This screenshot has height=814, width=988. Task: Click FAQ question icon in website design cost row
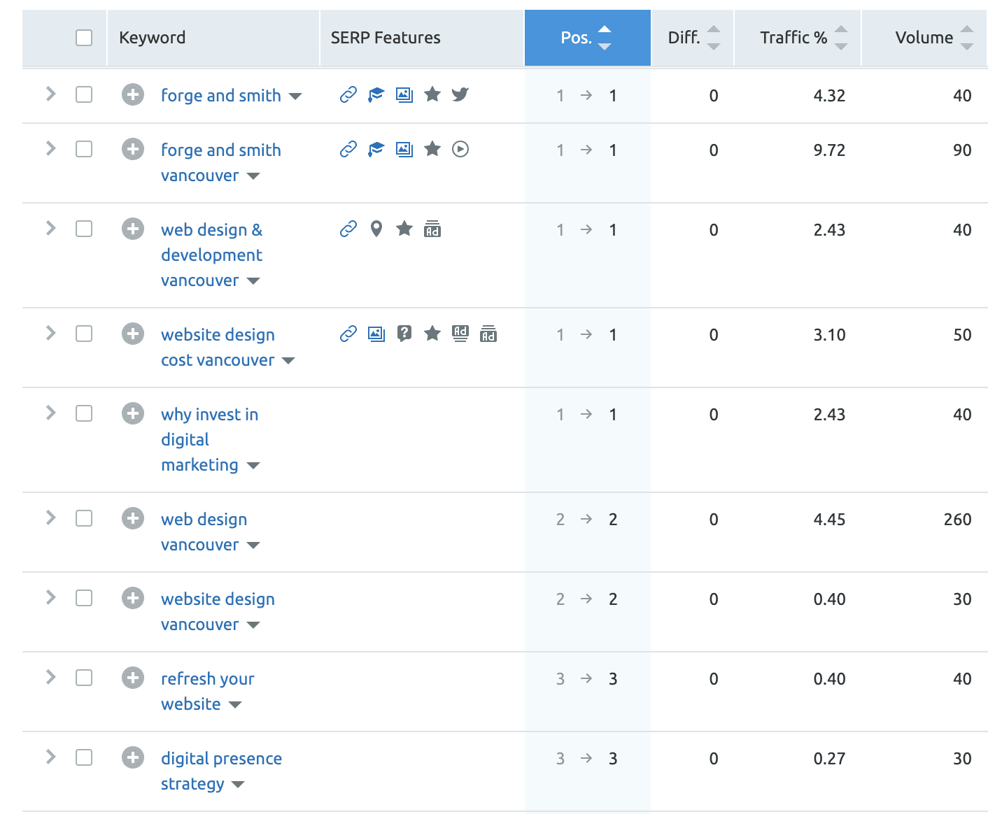click(x=404, y=334)
